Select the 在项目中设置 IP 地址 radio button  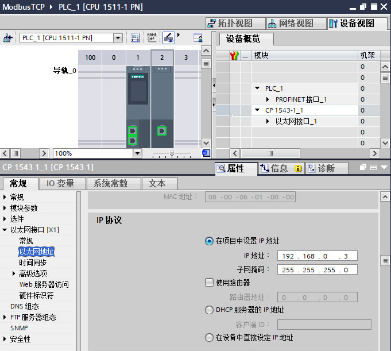(209, 241)
